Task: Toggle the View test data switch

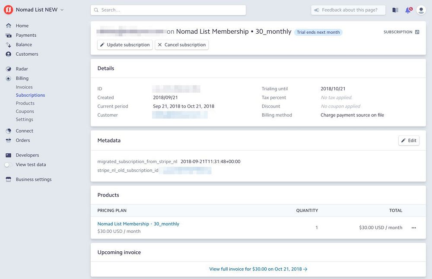Action: 7,165
